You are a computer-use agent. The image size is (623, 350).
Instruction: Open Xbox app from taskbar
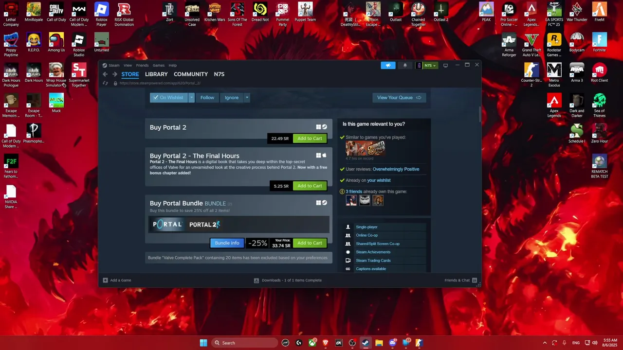pyautogui.click(x=312, y=343)
